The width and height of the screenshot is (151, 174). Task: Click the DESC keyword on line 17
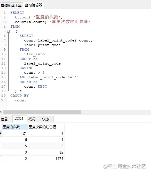point(42,86)
